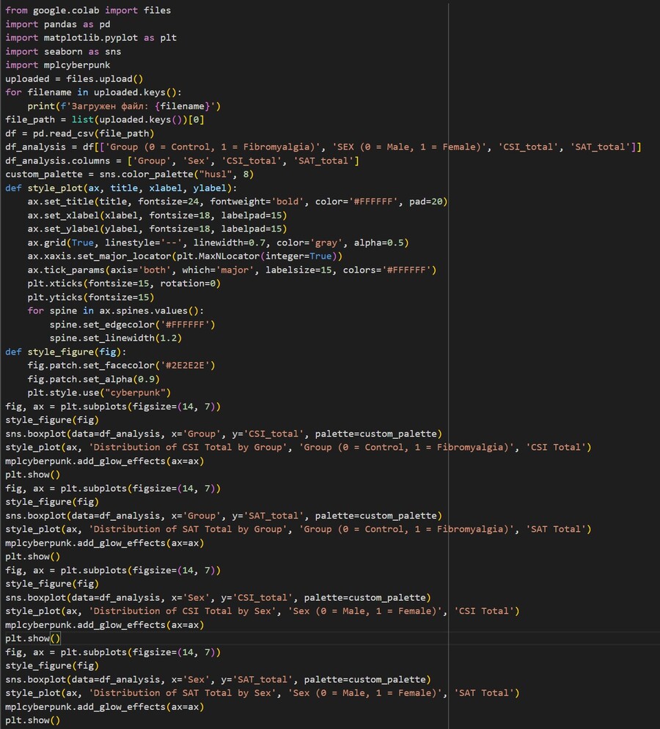660x729 pixels.
Task: Click 'Distribution of CSI Total by Sex' string
Action: click(182, 611)
